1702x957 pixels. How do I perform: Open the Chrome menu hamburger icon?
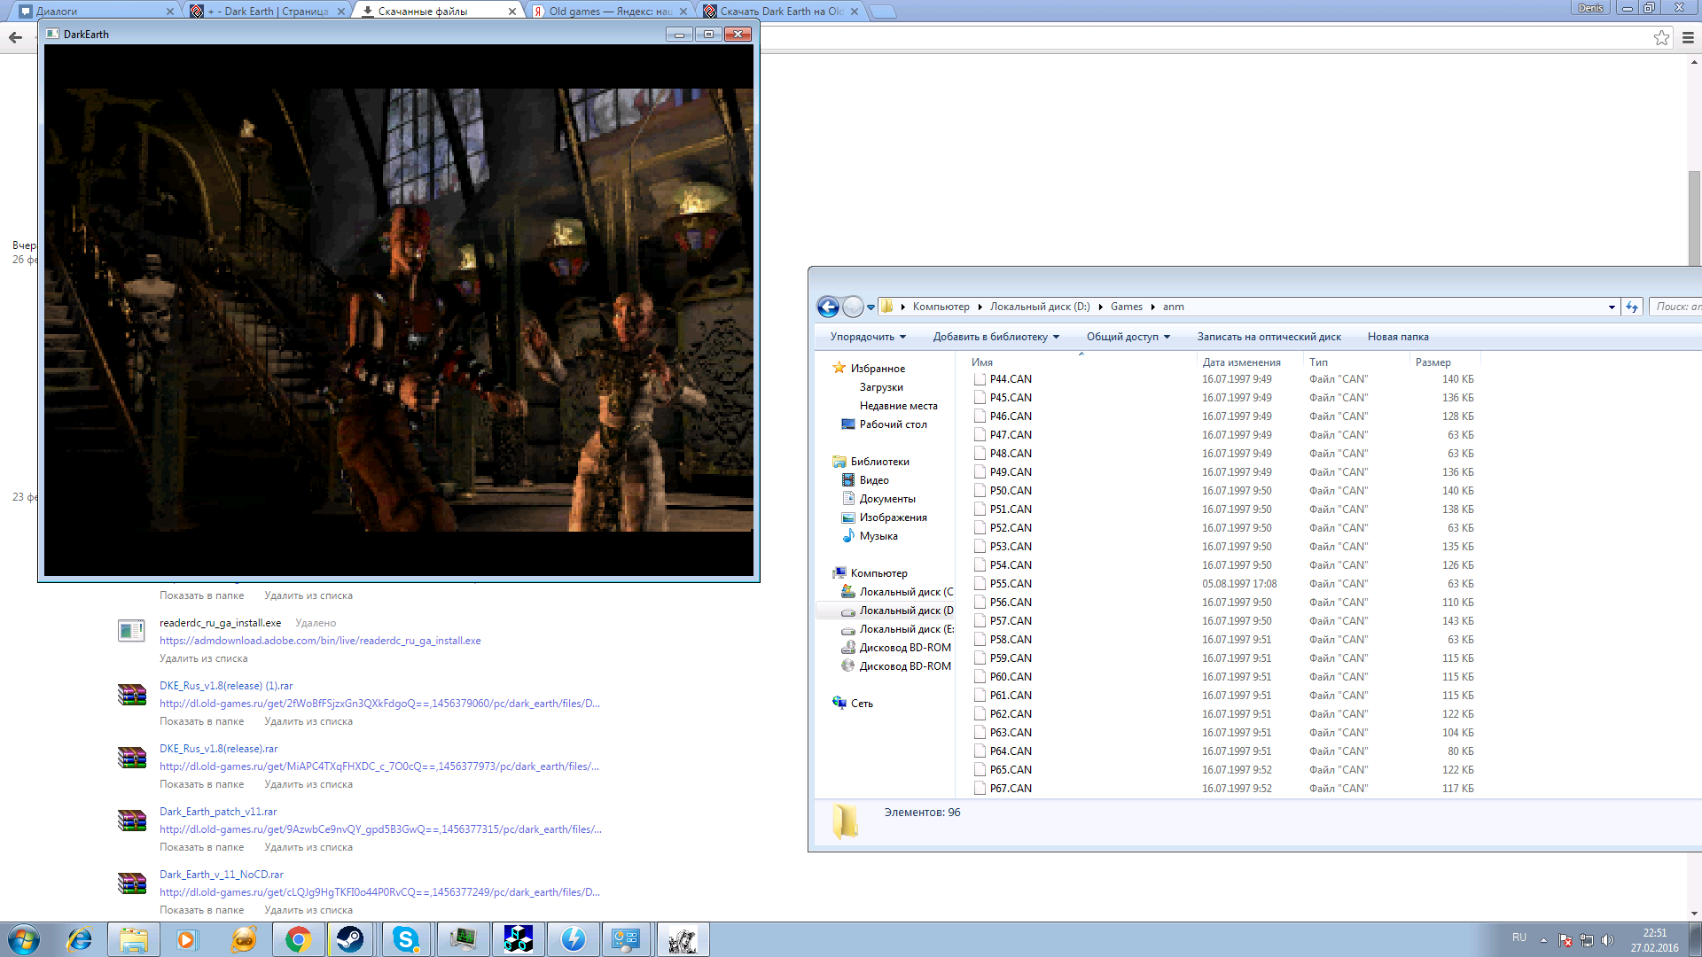point(1688,37)
